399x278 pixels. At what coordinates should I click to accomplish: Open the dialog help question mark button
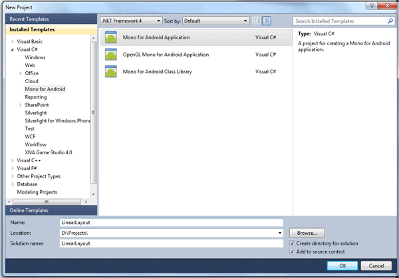coord(372,5)
